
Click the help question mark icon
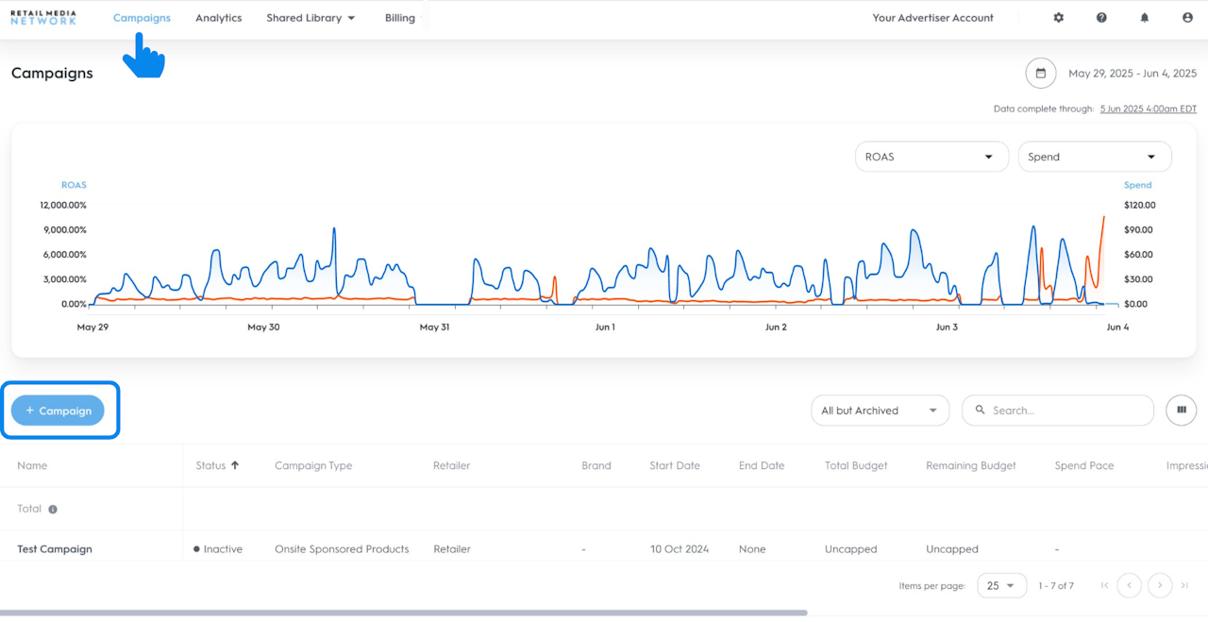1101,18
